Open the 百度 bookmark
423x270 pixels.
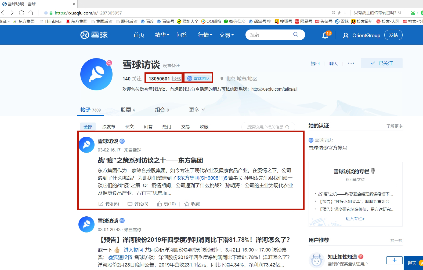point(147,21)
